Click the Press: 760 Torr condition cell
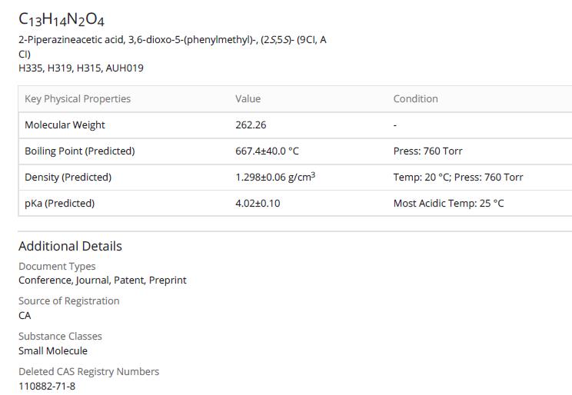 point(427,151)
